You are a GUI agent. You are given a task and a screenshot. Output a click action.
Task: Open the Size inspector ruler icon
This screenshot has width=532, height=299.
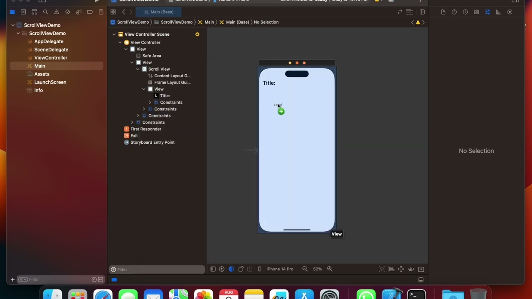pyautogui.click(x=498, y=12)
